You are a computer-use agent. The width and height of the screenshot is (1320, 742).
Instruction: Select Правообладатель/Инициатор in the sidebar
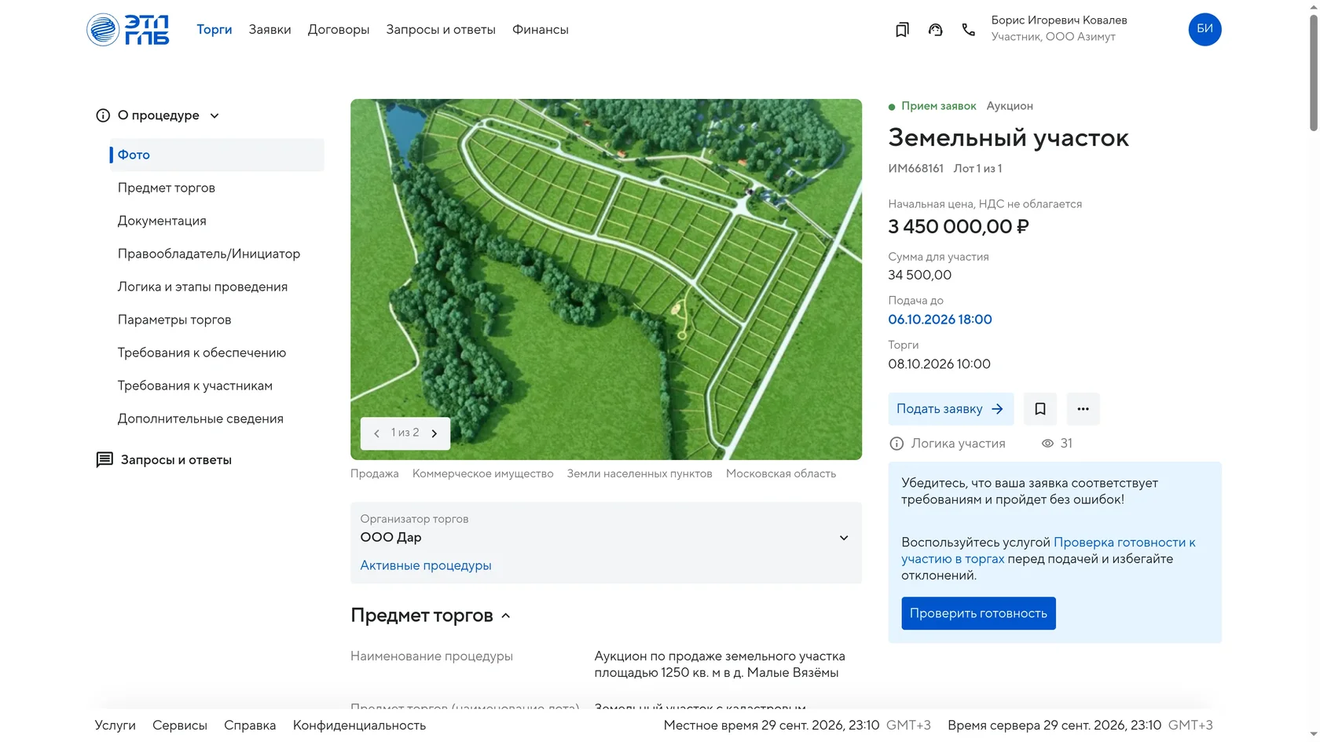[209, 254]
